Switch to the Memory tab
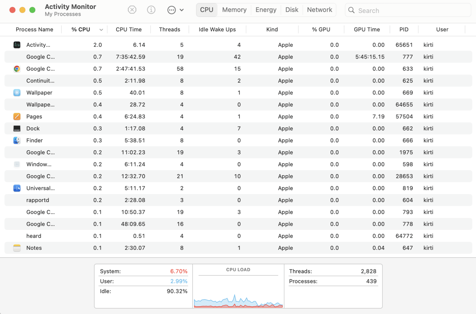Screen dimensions: 476x314 [x=234, y=10]
